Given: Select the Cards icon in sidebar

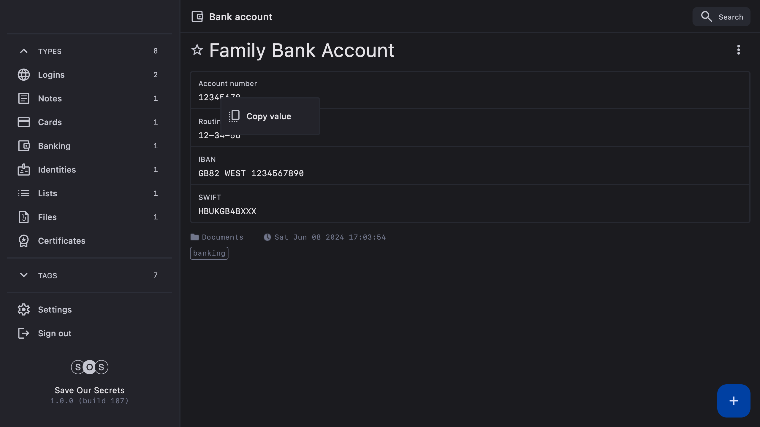Looking at the screenshot, I should (x=24, y=122).
